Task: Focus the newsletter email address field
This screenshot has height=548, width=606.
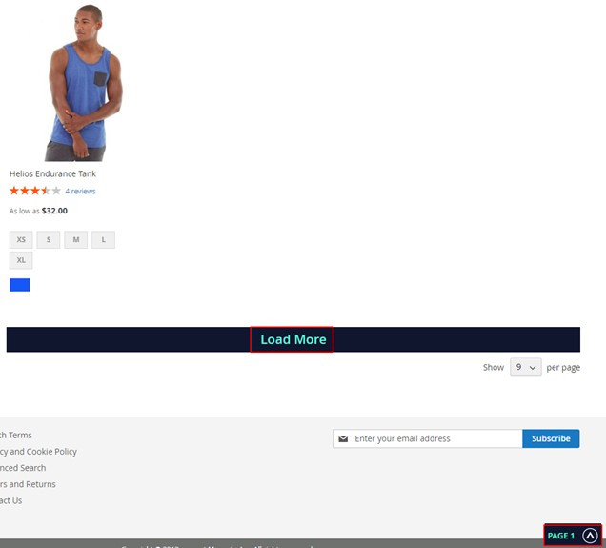Action: [434, 438]
